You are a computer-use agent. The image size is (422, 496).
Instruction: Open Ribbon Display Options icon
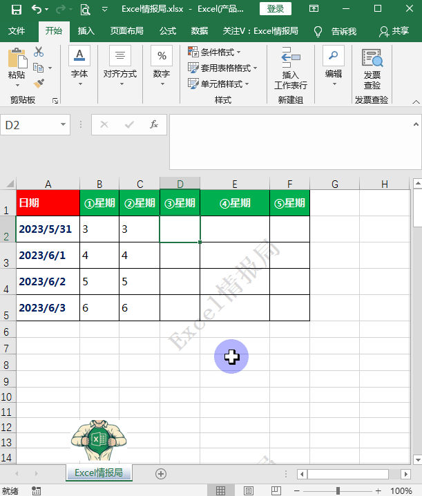click(314, 8)
